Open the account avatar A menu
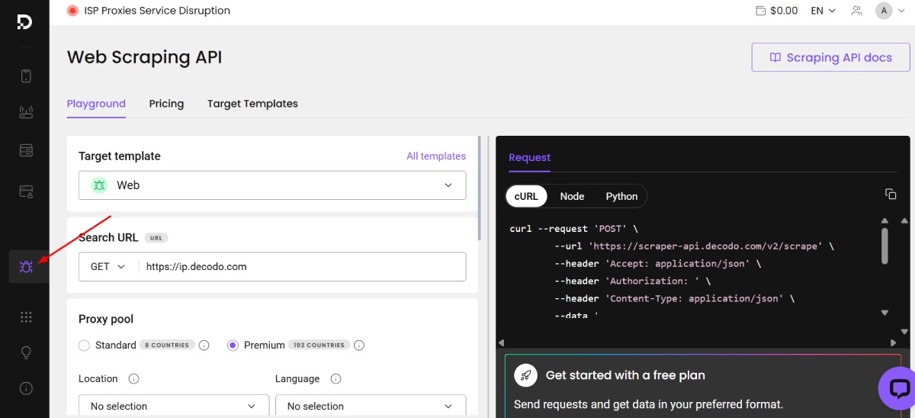This screenshot has height=418, width=915. tap(889, 11)
